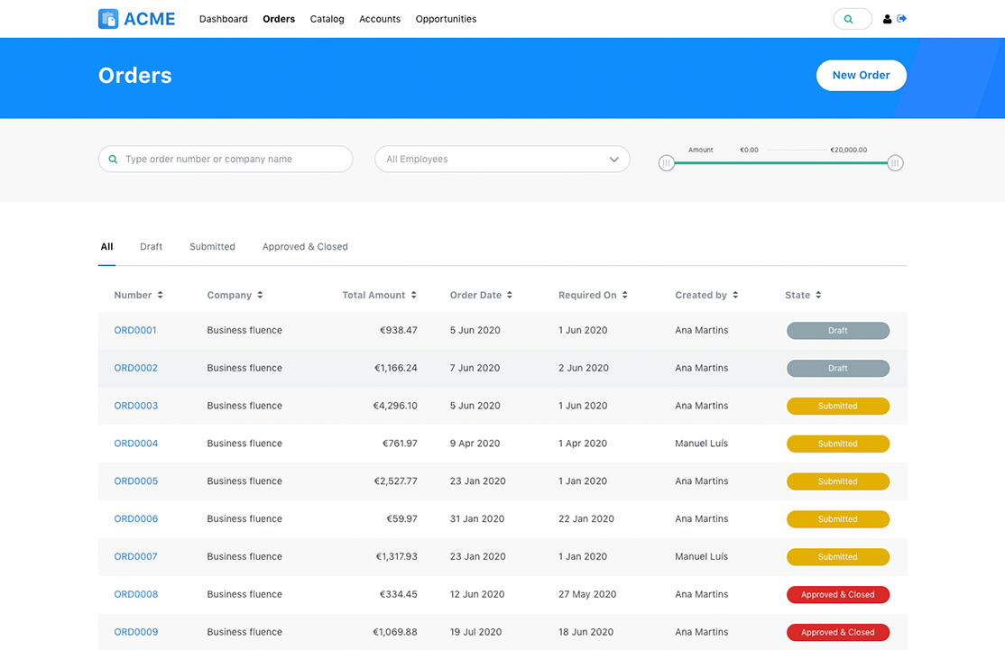1005x650 pixels.
Task: Sort the table by the State column icon
Action: [x=818, y=295]
